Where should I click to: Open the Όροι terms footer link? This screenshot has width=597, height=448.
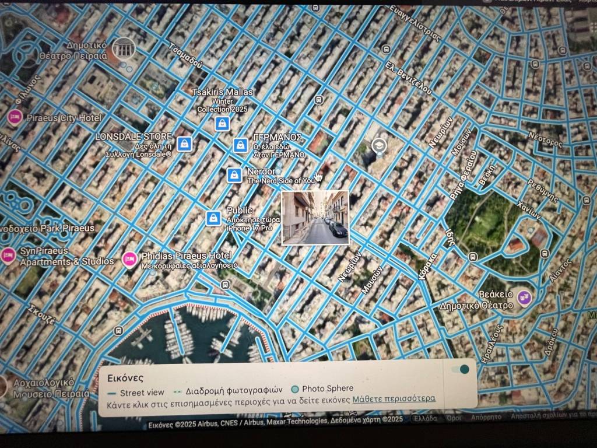tap(454, 418)
